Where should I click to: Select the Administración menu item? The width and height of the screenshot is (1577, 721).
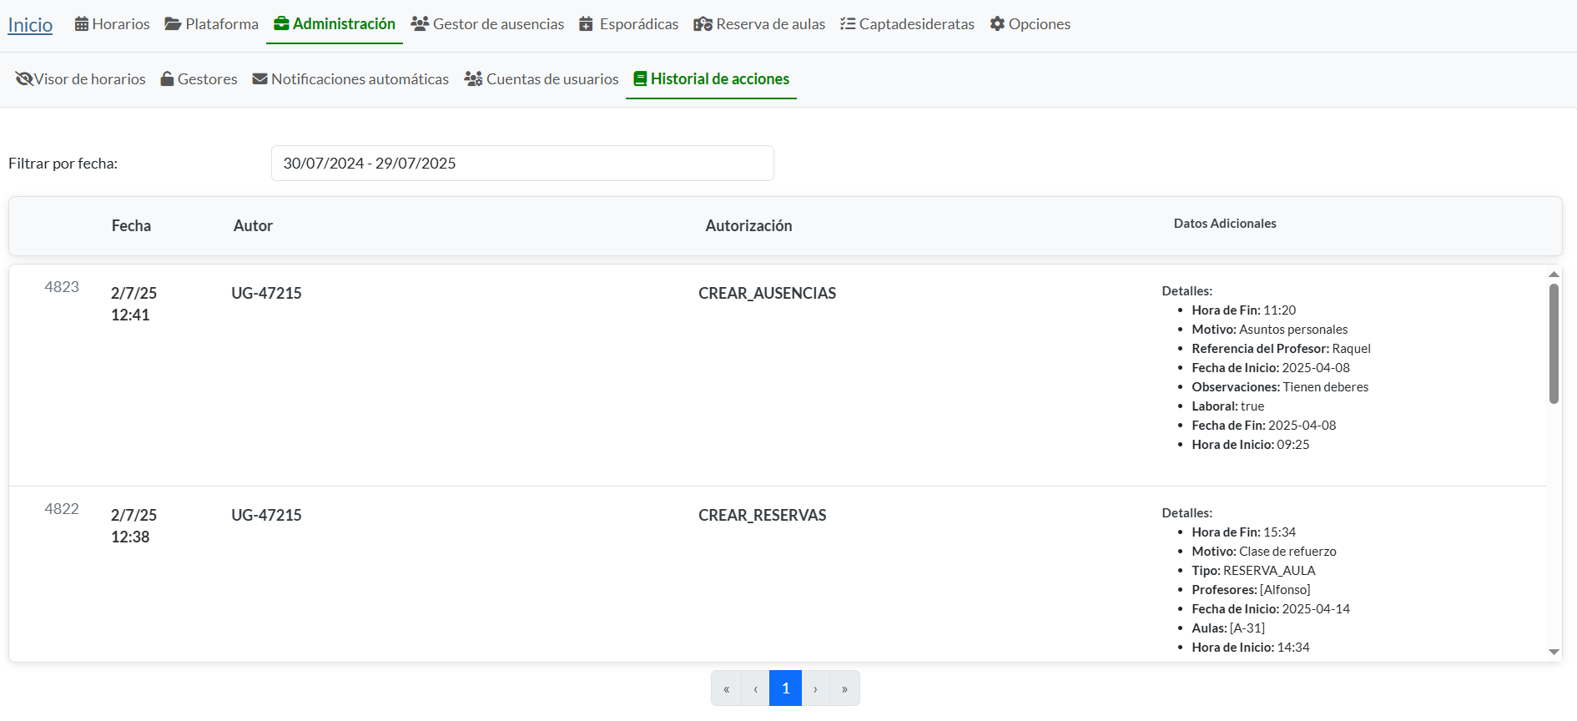335,24
